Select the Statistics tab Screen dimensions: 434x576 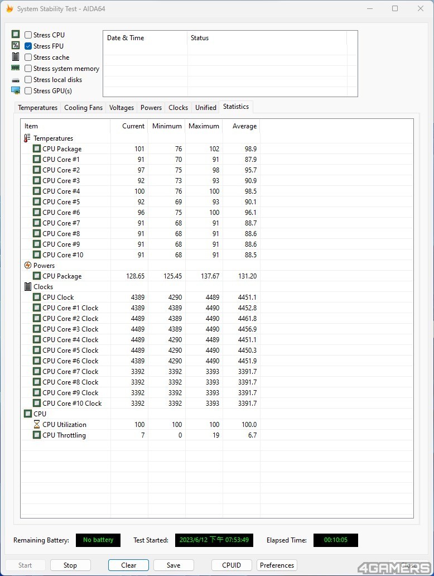coord(236,107)
